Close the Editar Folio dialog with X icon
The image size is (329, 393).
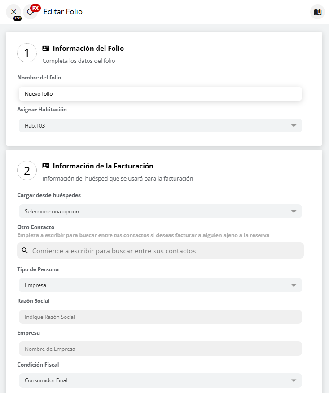pos(13,12)
